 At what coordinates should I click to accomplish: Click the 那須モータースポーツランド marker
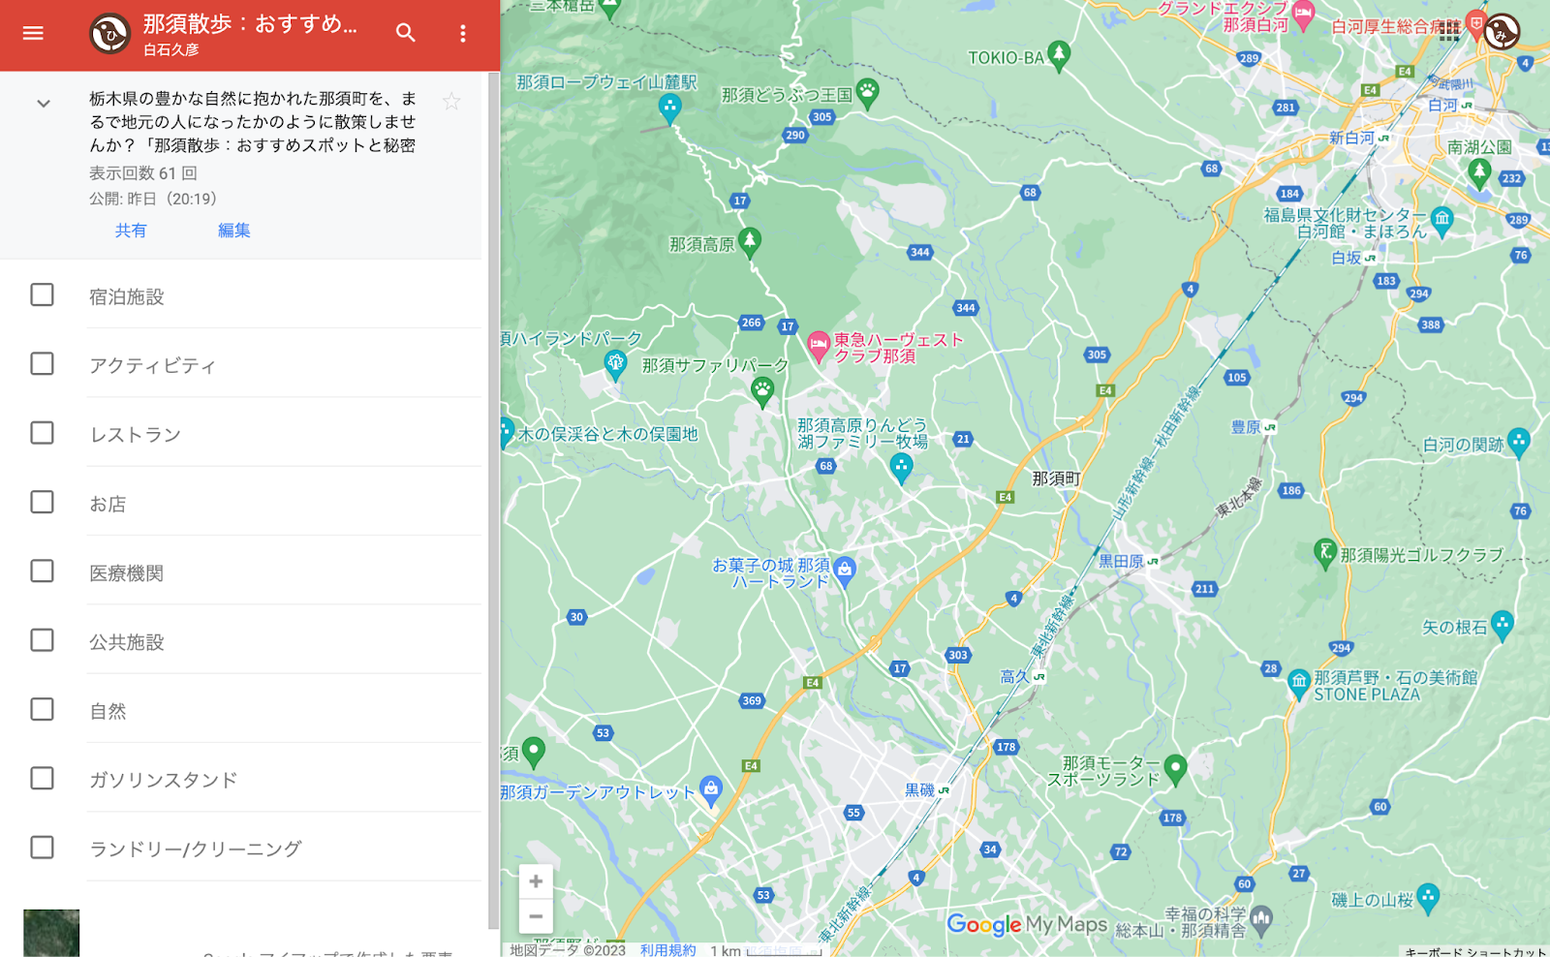(x=1175, y=769)
